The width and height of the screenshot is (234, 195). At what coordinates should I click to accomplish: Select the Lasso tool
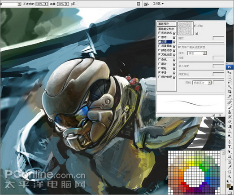coord(229,82)
